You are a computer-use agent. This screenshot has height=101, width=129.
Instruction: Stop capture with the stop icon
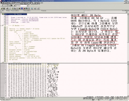click(x=7, y=6)
